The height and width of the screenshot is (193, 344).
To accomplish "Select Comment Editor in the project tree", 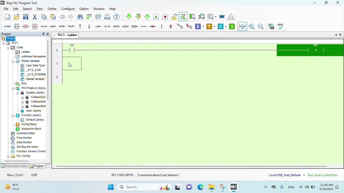I will 26,133.
